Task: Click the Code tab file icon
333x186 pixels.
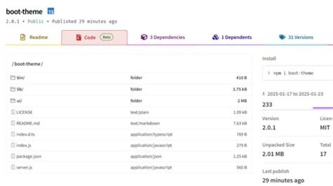Action: point(79,37)
